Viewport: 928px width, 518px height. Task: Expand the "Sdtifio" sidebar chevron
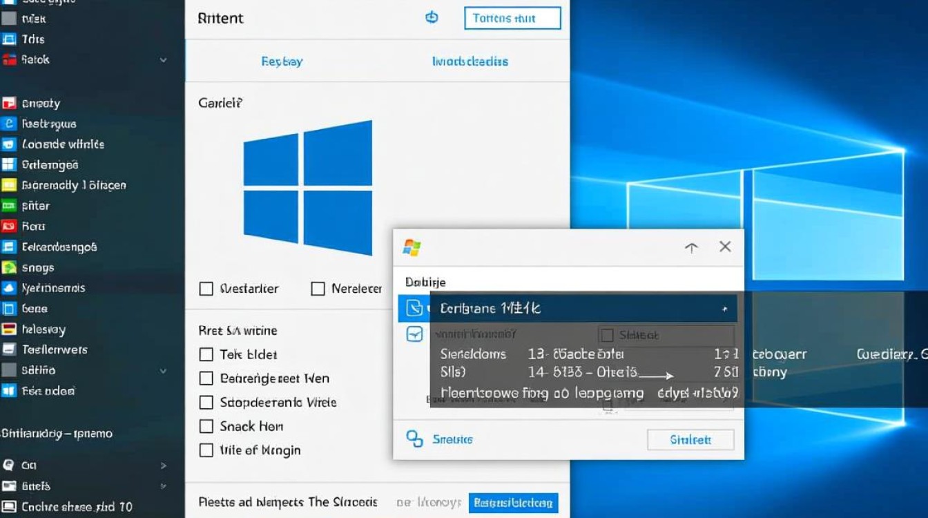click(164, 371)
